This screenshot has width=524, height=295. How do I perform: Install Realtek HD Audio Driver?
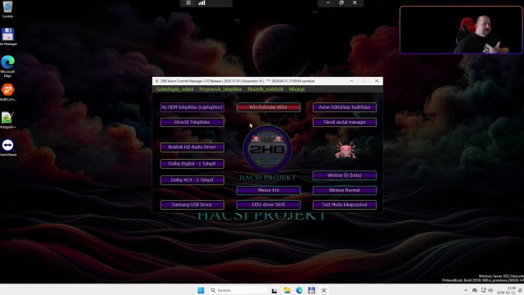point(192,147)
